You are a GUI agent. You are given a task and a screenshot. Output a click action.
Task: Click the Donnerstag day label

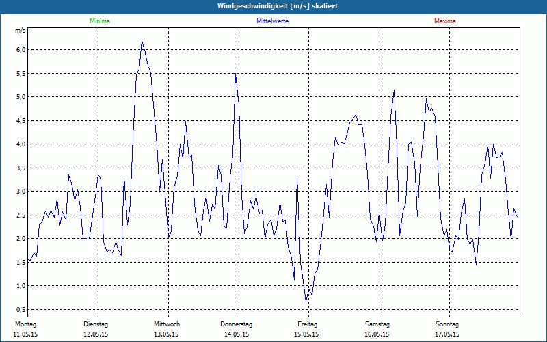[236, 324]
